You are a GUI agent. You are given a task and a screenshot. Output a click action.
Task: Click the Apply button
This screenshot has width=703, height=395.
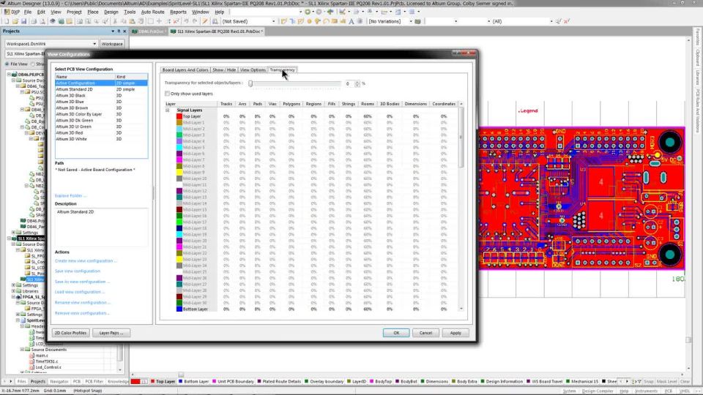pyautogui.click(x=455, y=333)
